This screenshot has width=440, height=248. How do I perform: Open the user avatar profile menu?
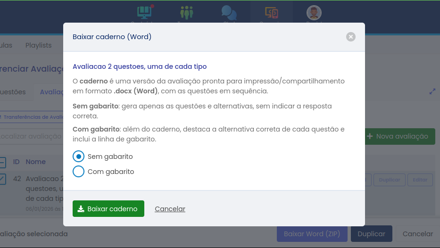click(314, 13)
